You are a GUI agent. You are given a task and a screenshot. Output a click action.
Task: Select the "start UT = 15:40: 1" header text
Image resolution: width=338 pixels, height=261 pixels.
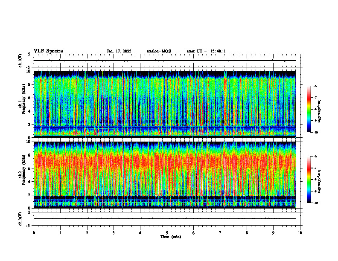206,51
